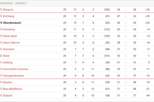Open the FC Kirchberg team link
154x102 pixels.
click(x=7, y=16)
